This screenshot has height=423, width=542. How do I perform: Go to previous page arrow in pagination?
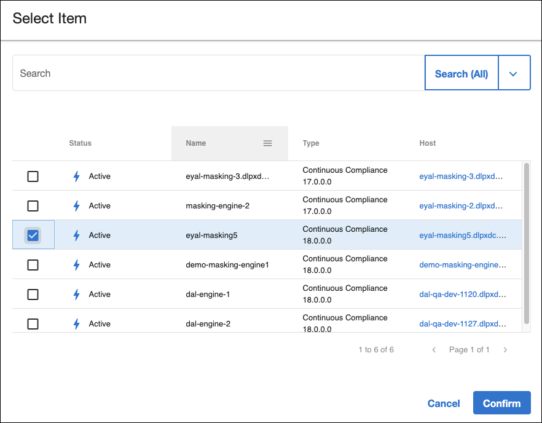(x=434, y=350)
